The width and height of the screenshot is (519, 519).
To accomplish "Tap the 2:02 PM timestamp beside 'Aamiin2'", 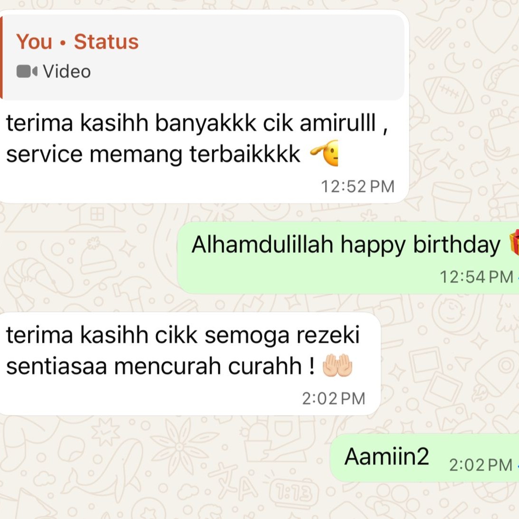I will pyautogui.click(x=481, y=465).
